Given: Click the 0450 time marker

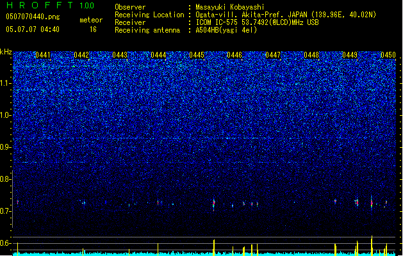Looking at the screenshot, I should pos(388,55).
